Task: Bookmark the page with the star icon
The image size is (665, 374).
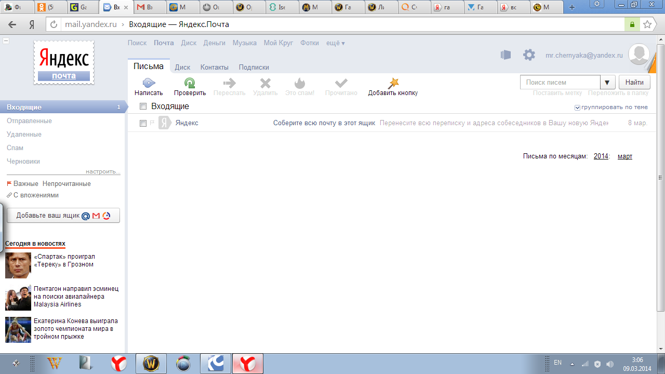Action: [647, 24]
